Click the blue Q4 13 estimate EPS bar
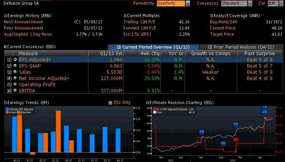285x162 pixels. coord(118,140)
